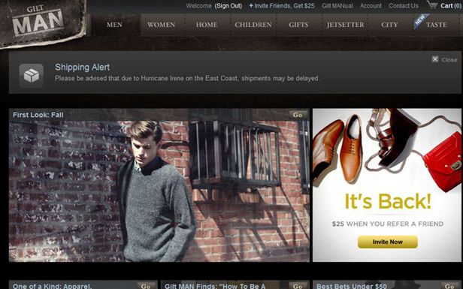The height and width of the screenshot is (289, 463).
Task: Click Go on Best Bets Under $50
Action: coord(449,286)
